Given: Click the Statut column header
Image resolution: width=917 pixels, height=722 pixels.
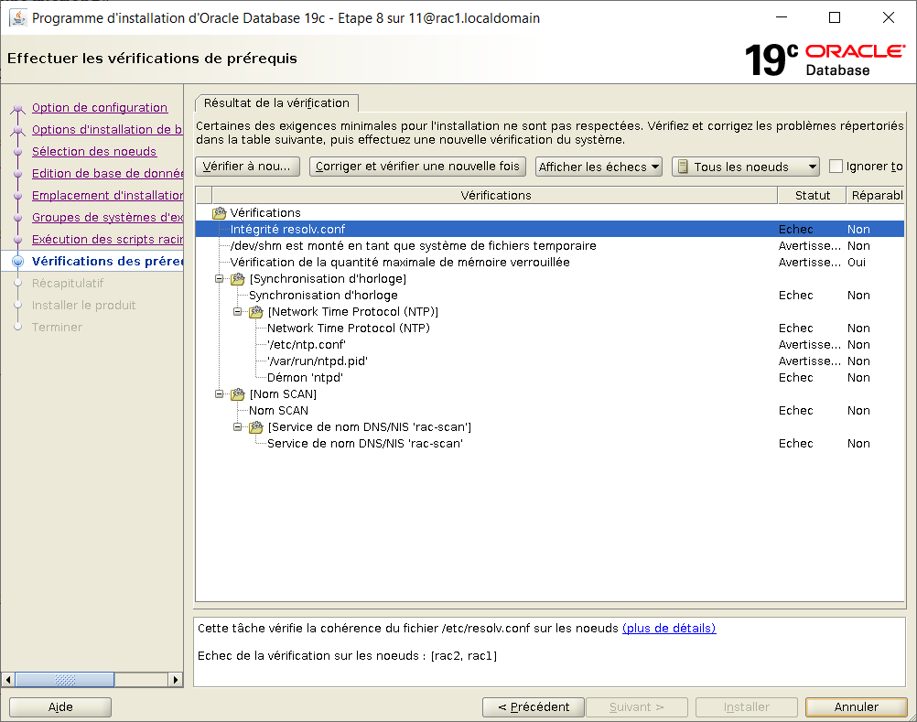Looking at the screenshot, I should pyautogui.click(x=813, y=195).
